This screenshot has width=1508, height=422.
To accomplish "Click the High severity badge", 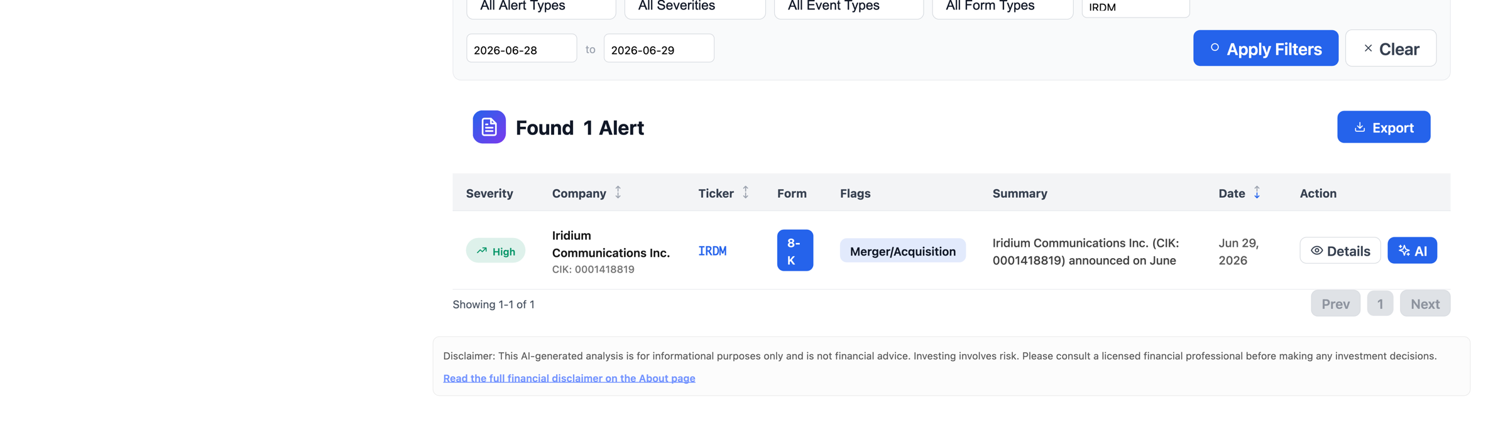I will 496,251.
